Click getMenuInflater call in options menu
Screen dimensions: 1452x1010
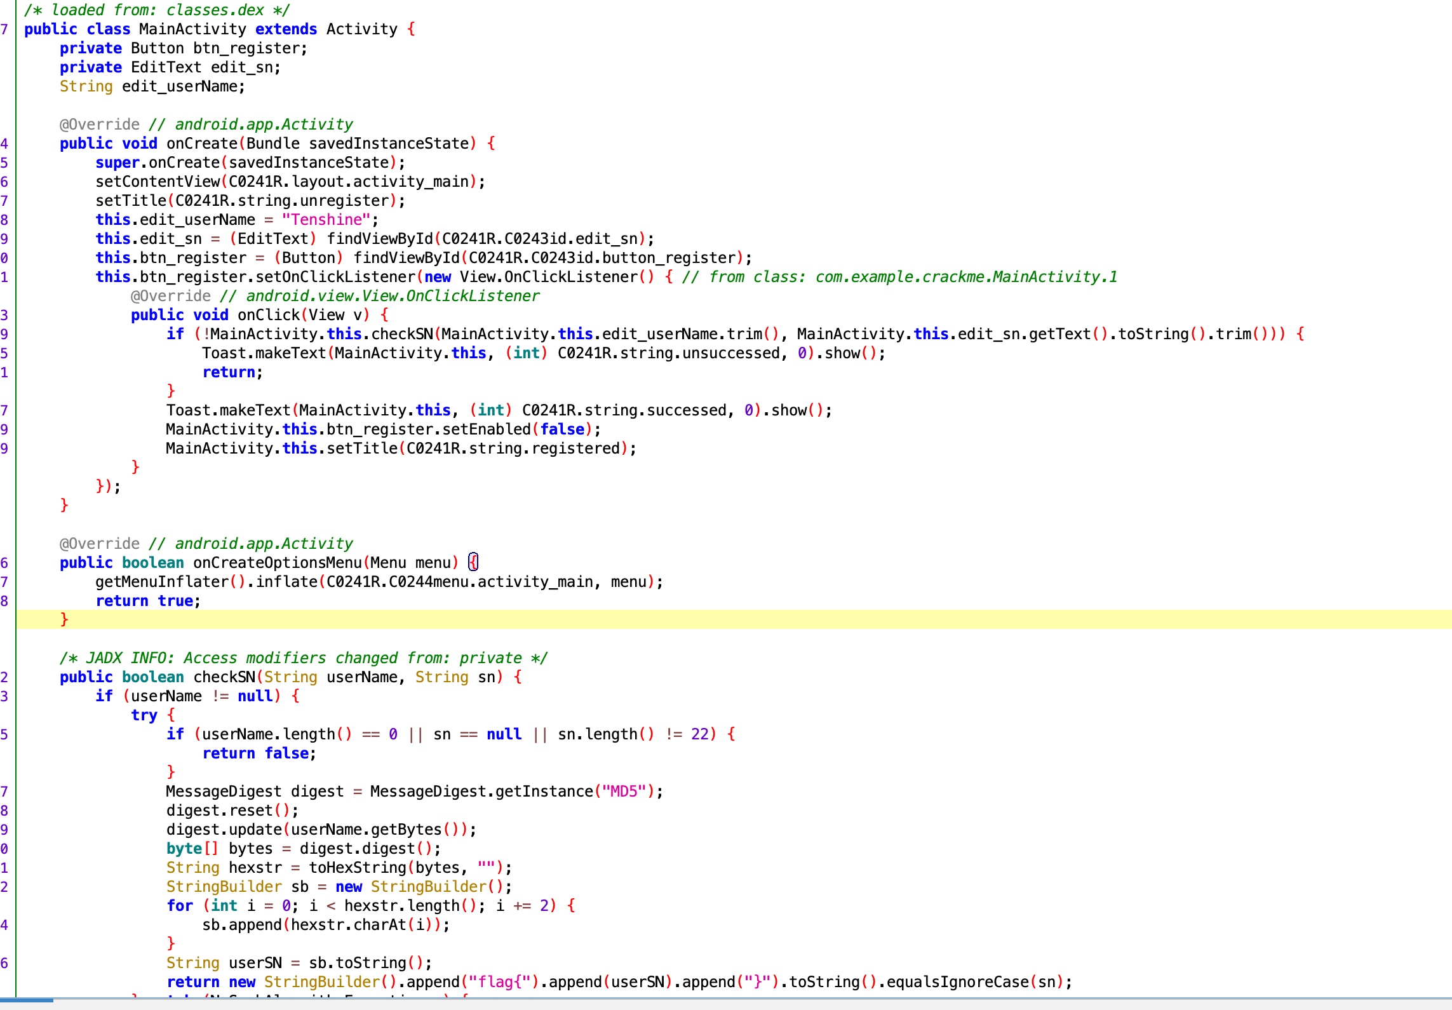click(161, 582)
